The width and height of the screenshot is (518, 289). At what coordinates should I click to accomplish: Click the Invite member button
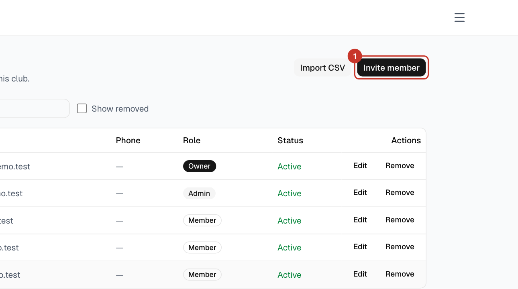pyautogui.click(x=392, y=67)
